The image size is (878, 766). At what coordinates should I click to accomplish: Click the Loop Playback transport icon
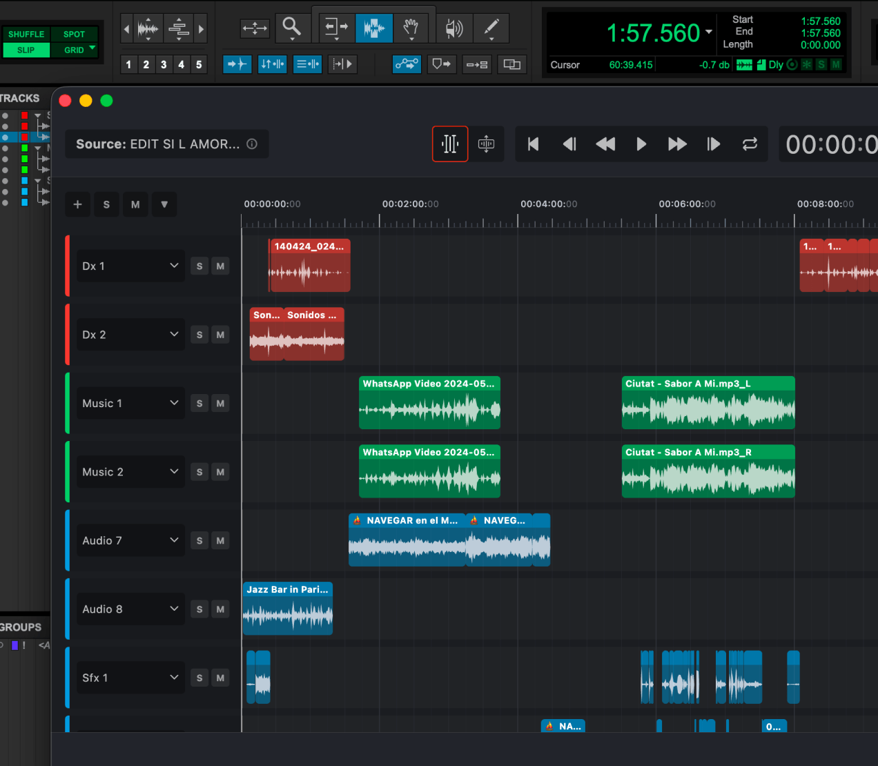tap(750, 144)
